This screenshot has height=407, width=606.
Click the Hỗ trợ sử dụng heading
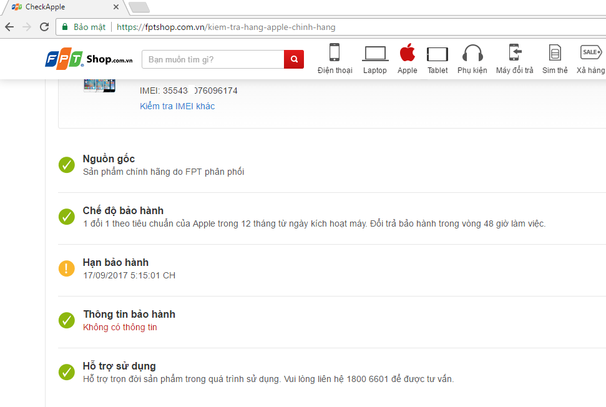pyautogui.click(x=119, y=366)
